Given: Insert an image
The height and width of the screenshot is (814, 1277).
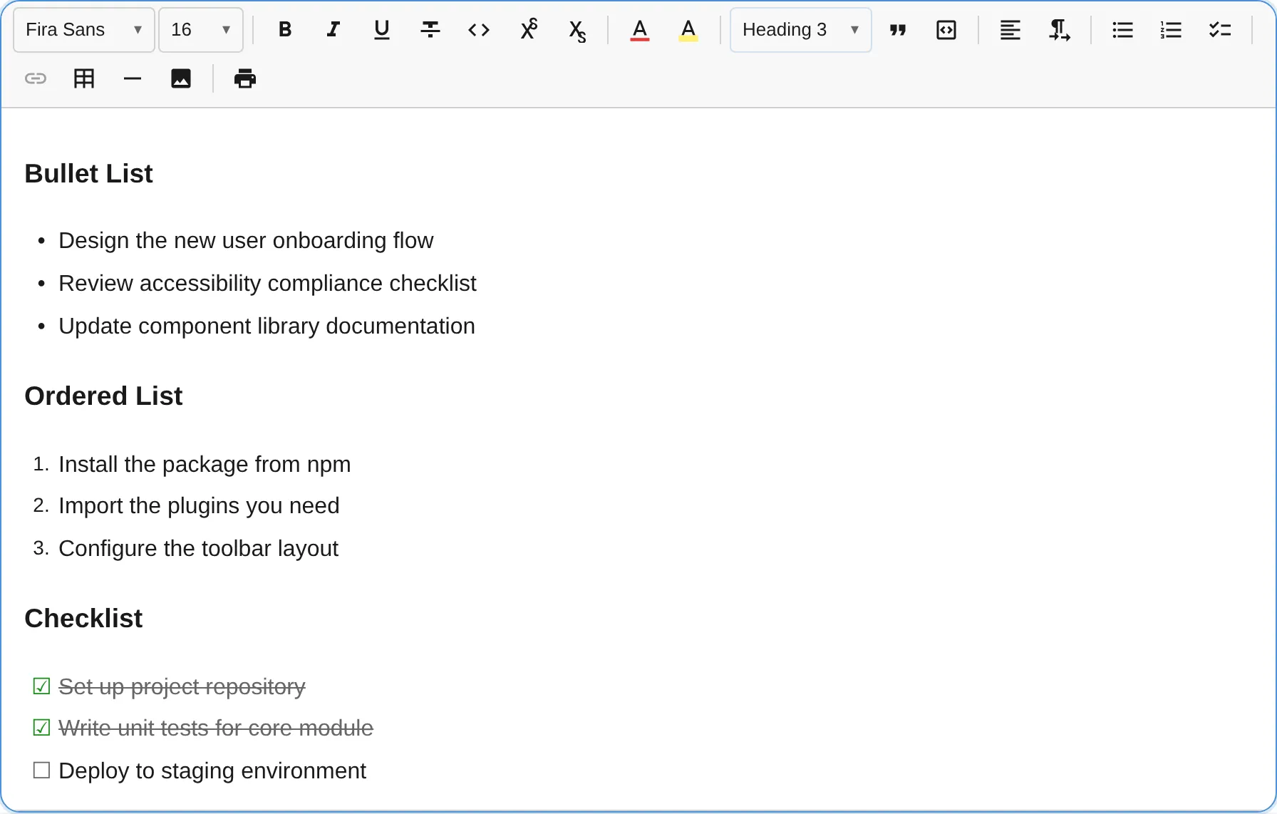Looking at the screenshot, I should [181, 78].
